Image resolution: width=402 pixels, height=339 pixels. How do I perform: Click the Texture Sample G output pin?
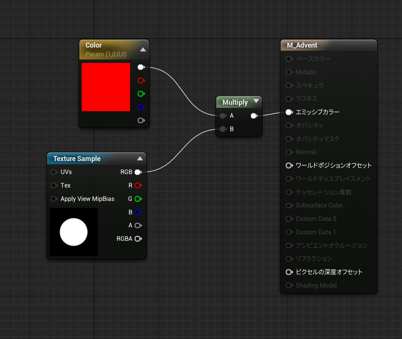tap(138, 199)
